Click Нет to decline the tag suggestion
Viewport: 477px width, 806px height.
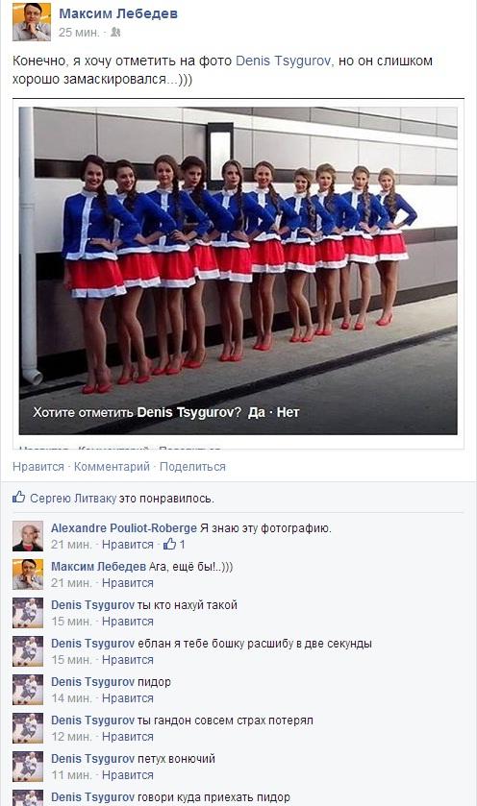coord(288,412)
